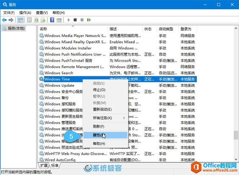The height and width of the screenshot is (175, 239).
Task: Sort by the 启动类型 column header
Action: [168, 29]
